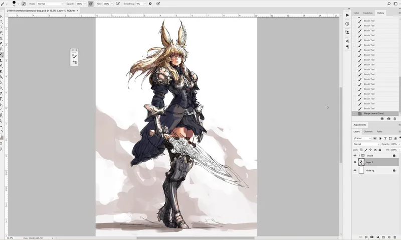The height and width of the screenshot is (240, 401).
Task: Open the brush Mode dropdown
Action: pos(51,4)
